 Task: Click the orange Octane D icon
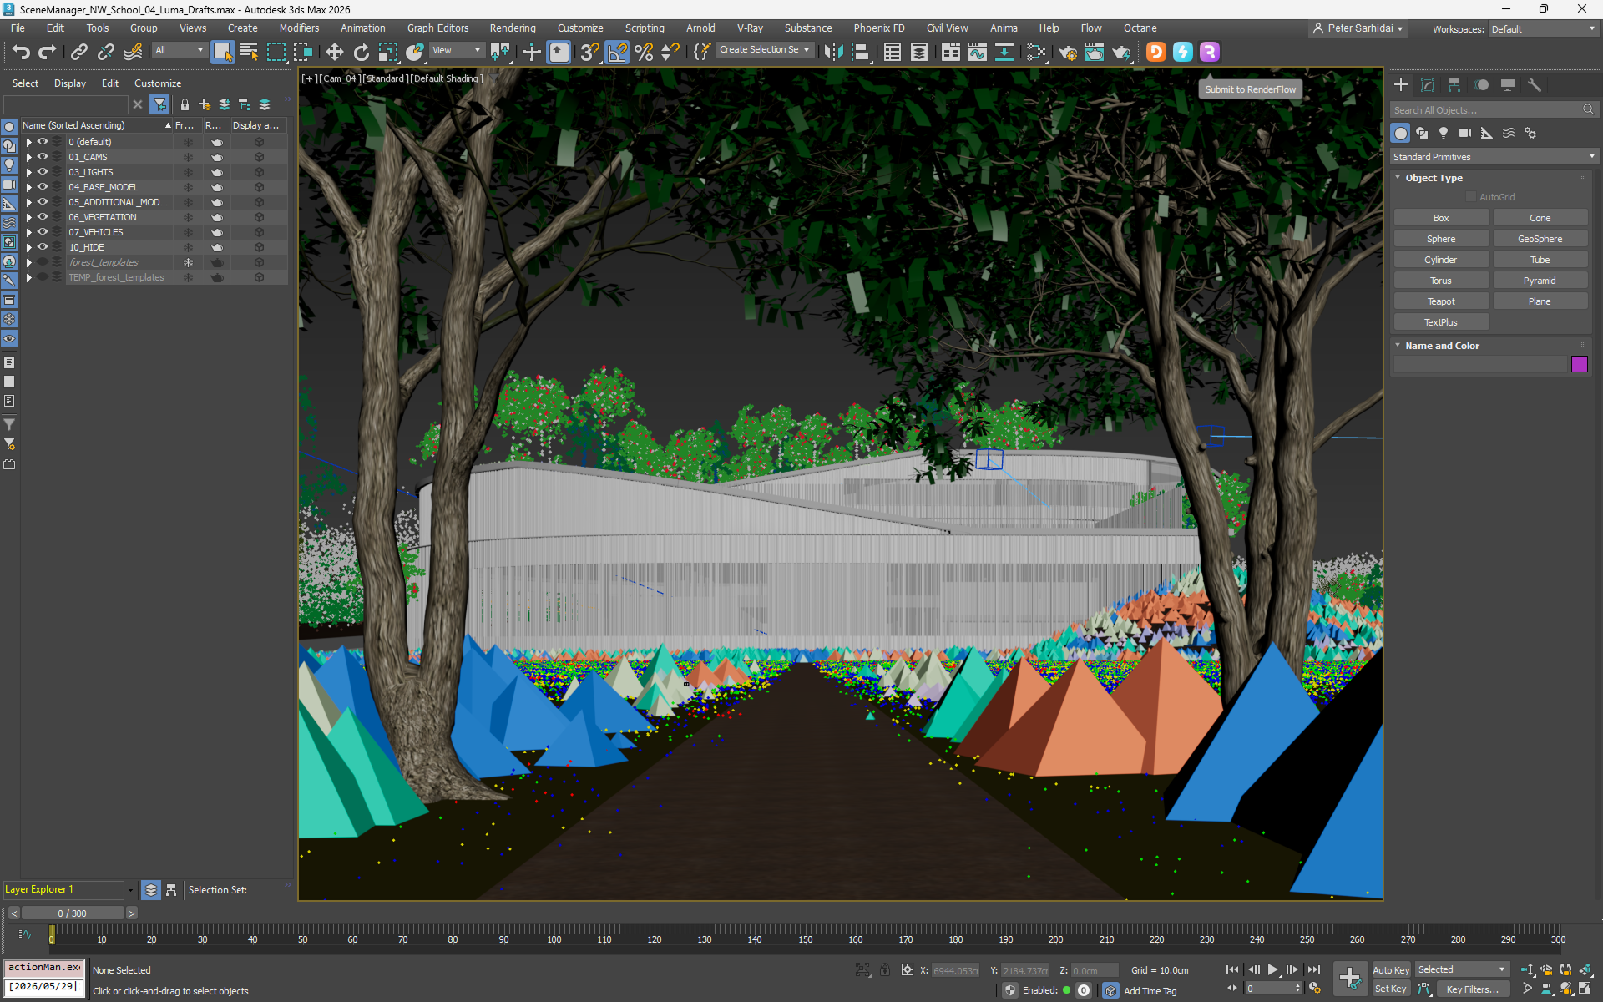pos(1156,52)
